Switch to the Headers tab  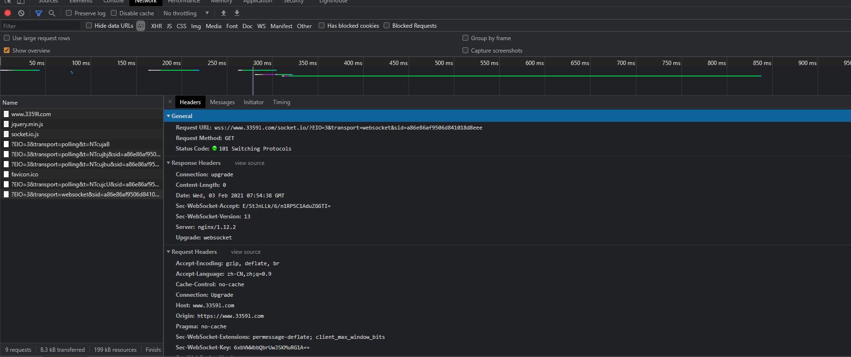(190, 102)
